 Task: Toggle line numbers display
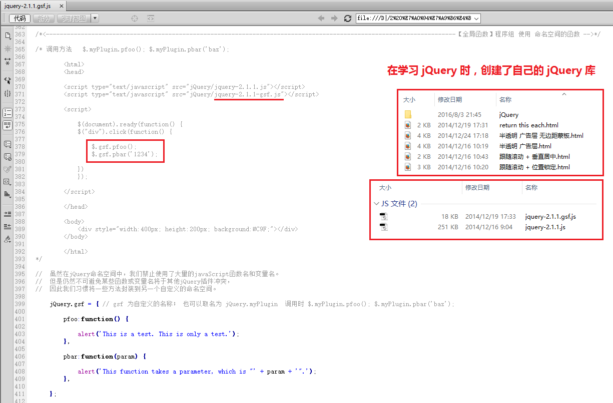(x=8, y=112)
